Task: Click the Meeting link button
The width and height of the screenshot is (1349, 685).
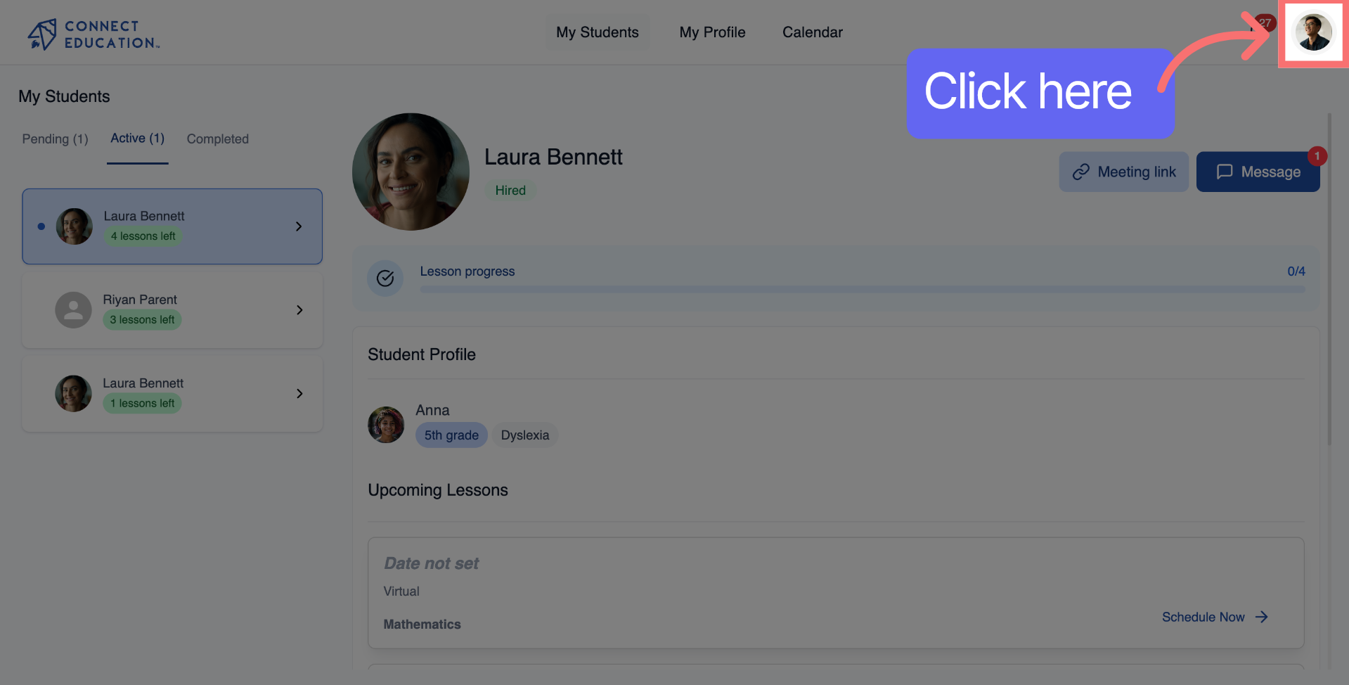Action: pyautogui.click(x=1123, y=172)
